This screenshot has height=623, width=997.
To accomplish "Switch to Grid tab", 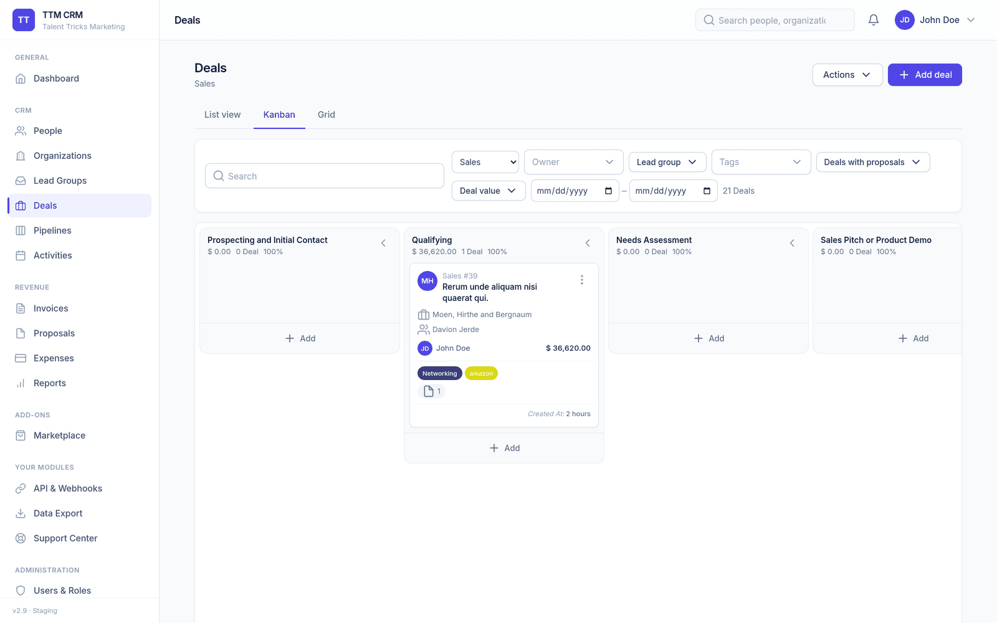I will [327, 115].
